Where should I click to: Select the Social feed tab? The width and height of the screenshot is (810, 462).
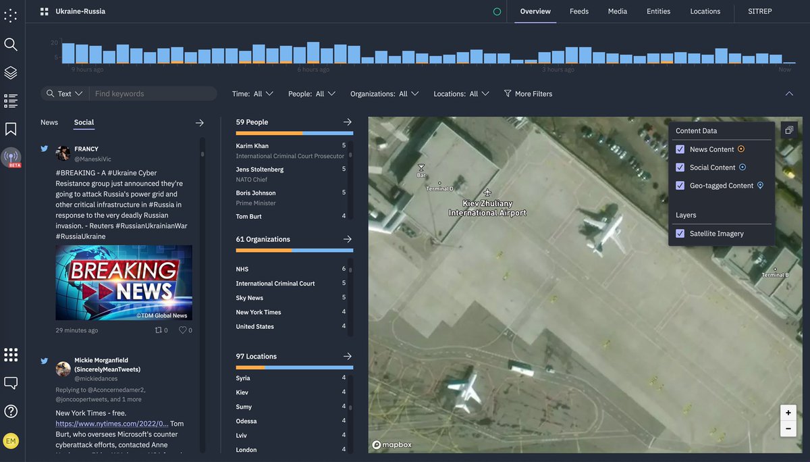point(84,122)
